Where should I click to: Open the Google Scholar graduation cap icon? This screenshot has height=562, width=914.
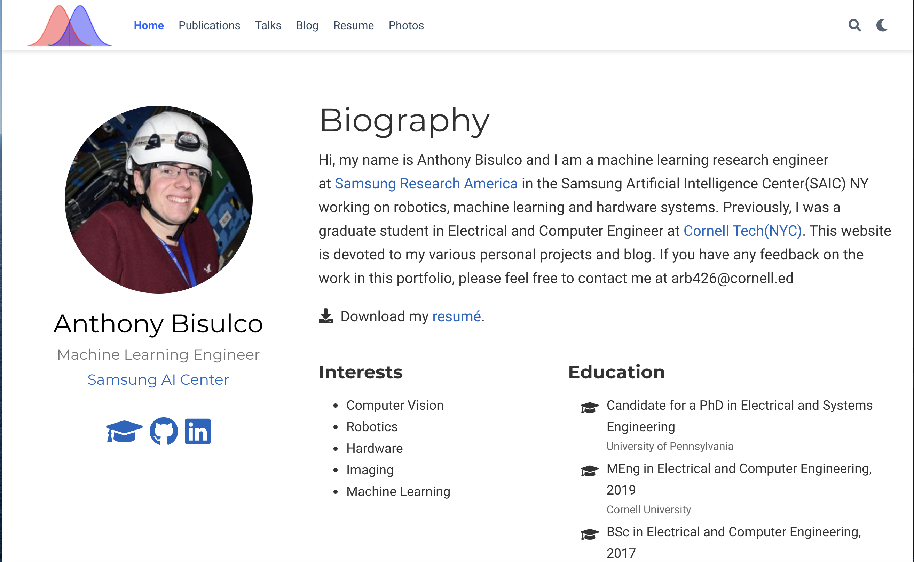124,431
